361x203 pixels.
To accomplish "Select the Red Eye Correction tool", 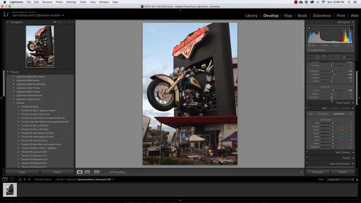I will [x=324, y=57].
